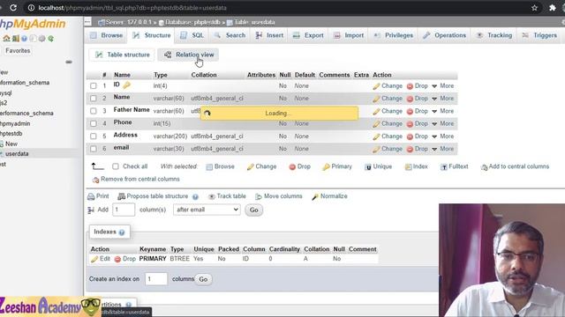The height and width of the screenshot is (317, 565).
Task: Bookmark this page with the star icon
Action: point(534,8)
